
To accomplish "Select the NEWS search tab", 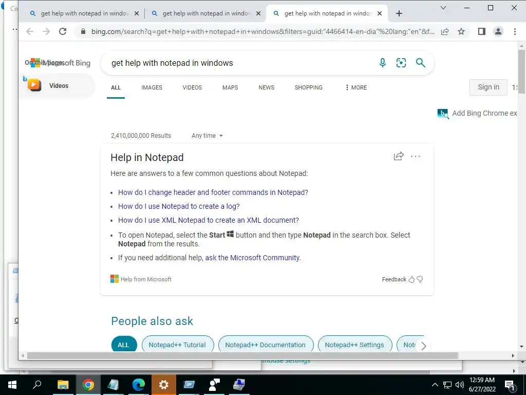I will (x=267, y=87).
